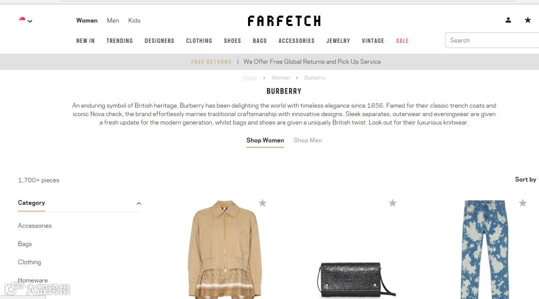Open the Designers menu
The width and height of the screenshot is (539, 299).
(159, 41)
